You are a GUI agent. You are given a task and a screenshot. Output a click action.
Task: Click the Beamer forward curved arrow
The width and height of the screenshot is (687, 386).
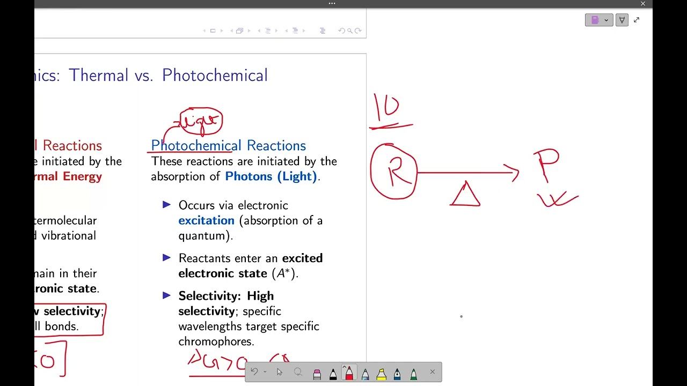click(358, 31)
